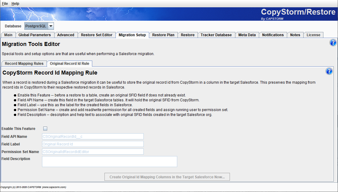Click the 'By CAPSTORM' banner subtitle
The image size is (338, 192).
tap(272, 19)
